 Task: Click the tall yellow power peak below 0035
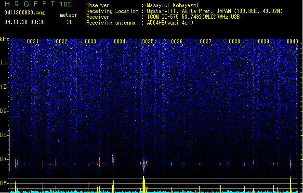click(x=144, y=184)
